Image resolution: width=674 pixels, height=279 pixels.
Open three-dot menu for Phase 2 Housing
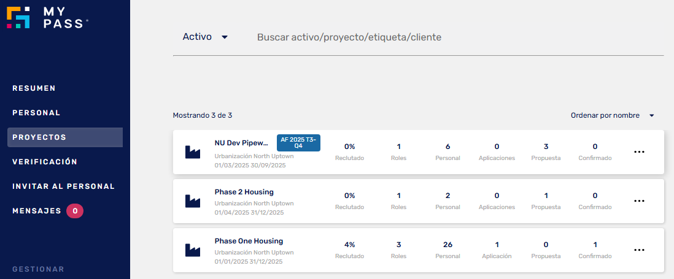point(639,201)
